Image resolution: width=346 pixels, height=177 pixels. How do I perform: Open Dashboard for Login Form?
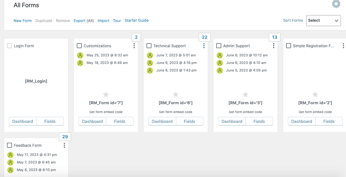(x=23, y=121)
